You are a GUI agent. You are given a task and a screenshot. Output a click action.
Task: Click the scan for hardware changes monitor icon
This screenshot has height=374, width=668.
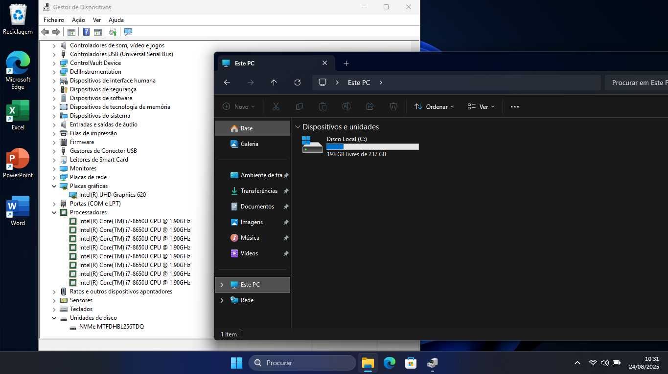(x=128, y=32)
